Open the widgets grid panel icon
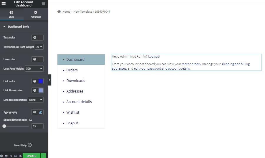The image size is (265, 158). pyautogui.click(x=44, y=4)
